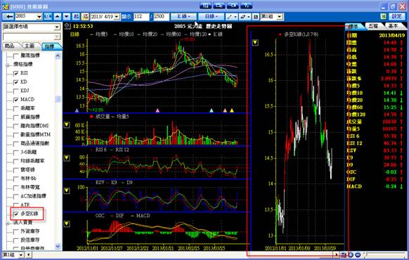Uncheck the RSI indicator checkbox
The height and width of the screenshot is (260, 409).
coord(16,73)
